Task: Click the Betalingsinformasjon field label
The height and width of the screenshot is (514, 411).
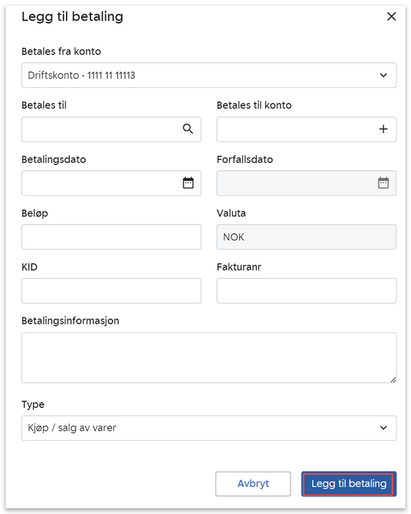Action: 70,321
